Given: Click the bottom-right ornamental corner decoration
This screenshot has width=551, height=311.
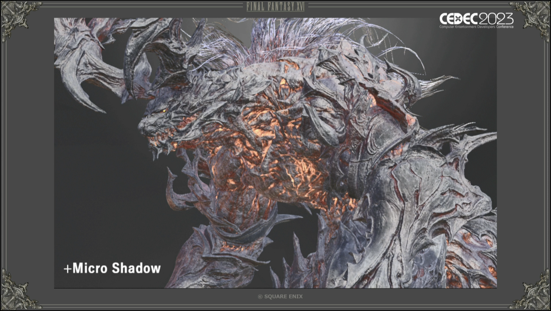Looking at the screenshot, I should click(x=535, y=291).
